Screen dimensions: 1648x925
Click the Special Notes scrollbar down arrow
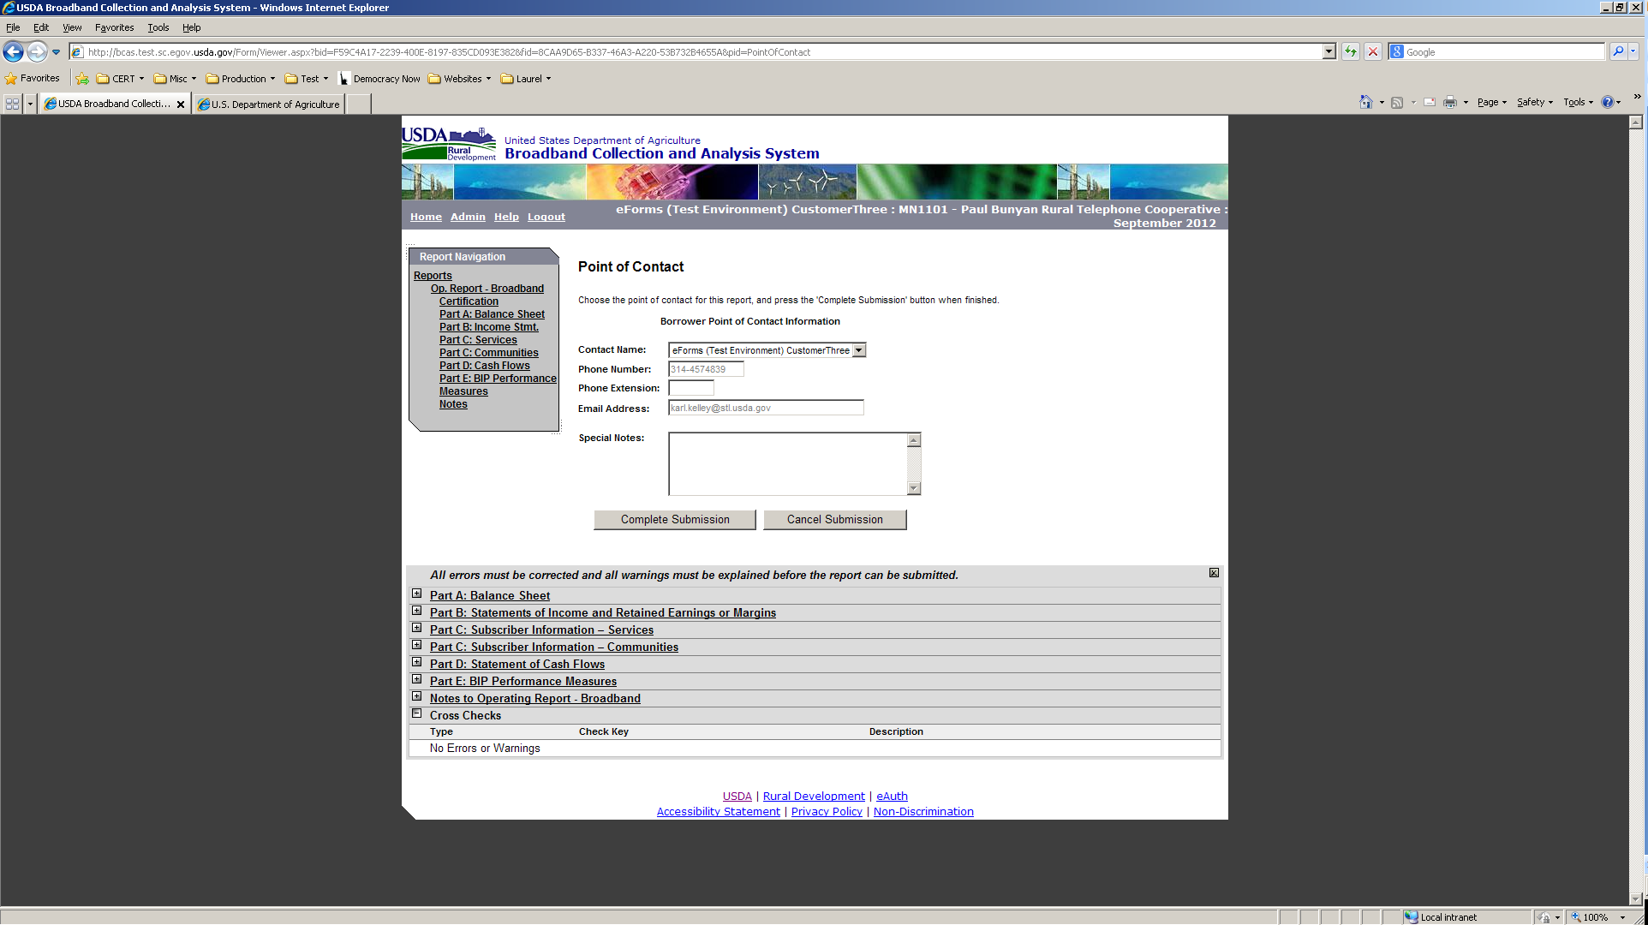coord(914,488)
